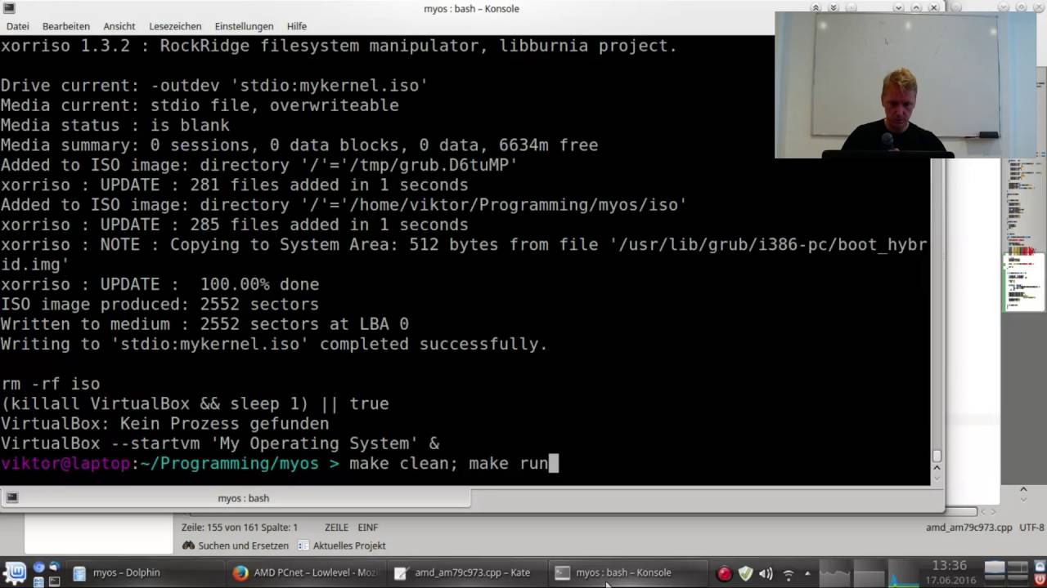Open the Hilfe menu
The image size is (1047, 588).
point(297,26)
